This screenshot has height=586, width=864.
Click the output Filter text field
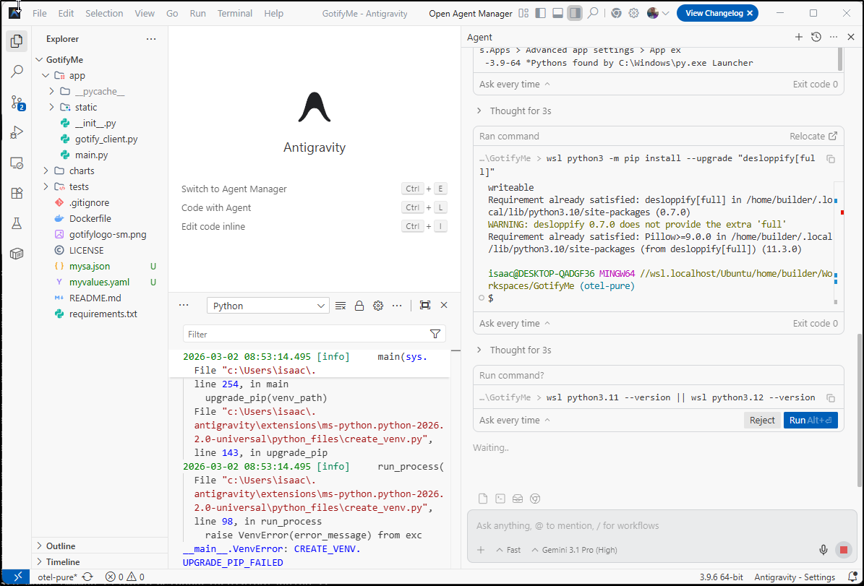pos(304,334)
